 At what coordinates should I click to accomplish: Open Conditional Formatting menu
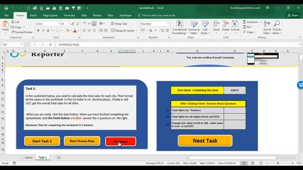tap(179, 27)
